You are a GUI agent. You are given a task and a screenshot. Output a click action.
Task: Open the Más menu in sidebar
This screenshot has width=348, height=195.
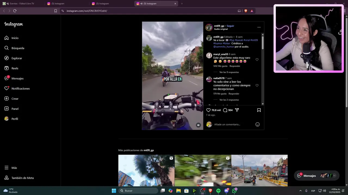11,168
